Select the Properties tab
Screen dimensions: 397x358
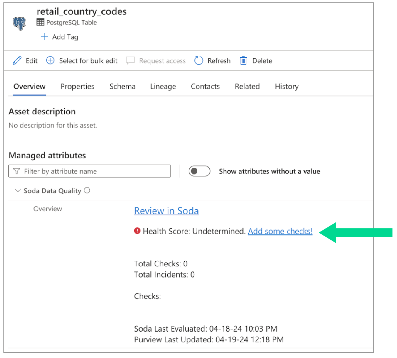coord(77,87)
